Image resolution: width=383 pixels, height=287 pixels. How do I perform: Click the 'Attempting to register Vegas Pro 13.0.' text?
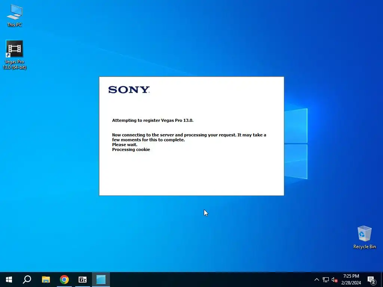tap(153, 120)
